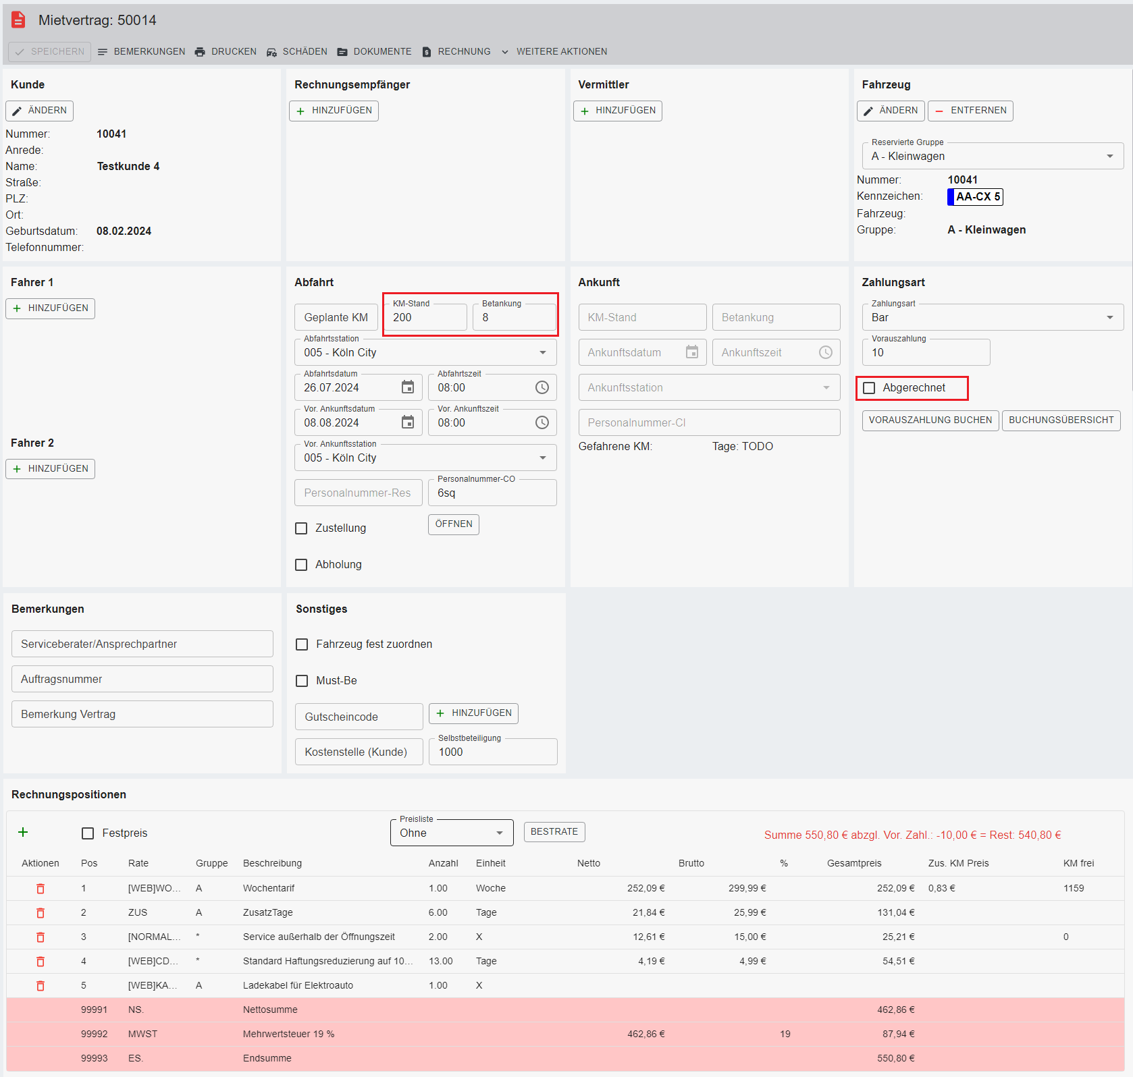The image size is (1133, 1077).
Task: Expand the Reservierte Gruppe dropdown
Action: point(1109,157)
